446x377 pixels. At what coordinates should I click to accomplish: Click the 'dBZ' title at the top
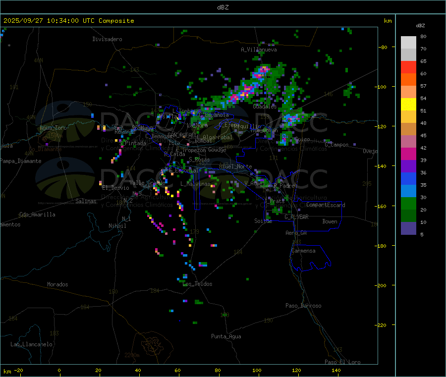(223, 7)
